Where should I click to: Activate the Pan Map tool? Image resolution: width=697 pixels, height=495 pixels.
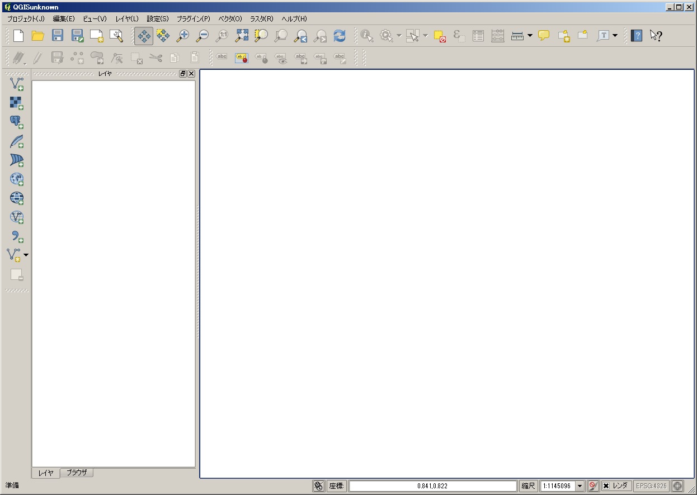pos(143,35)
